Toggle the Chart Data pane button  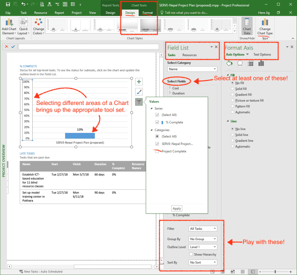tap(247, 26)
